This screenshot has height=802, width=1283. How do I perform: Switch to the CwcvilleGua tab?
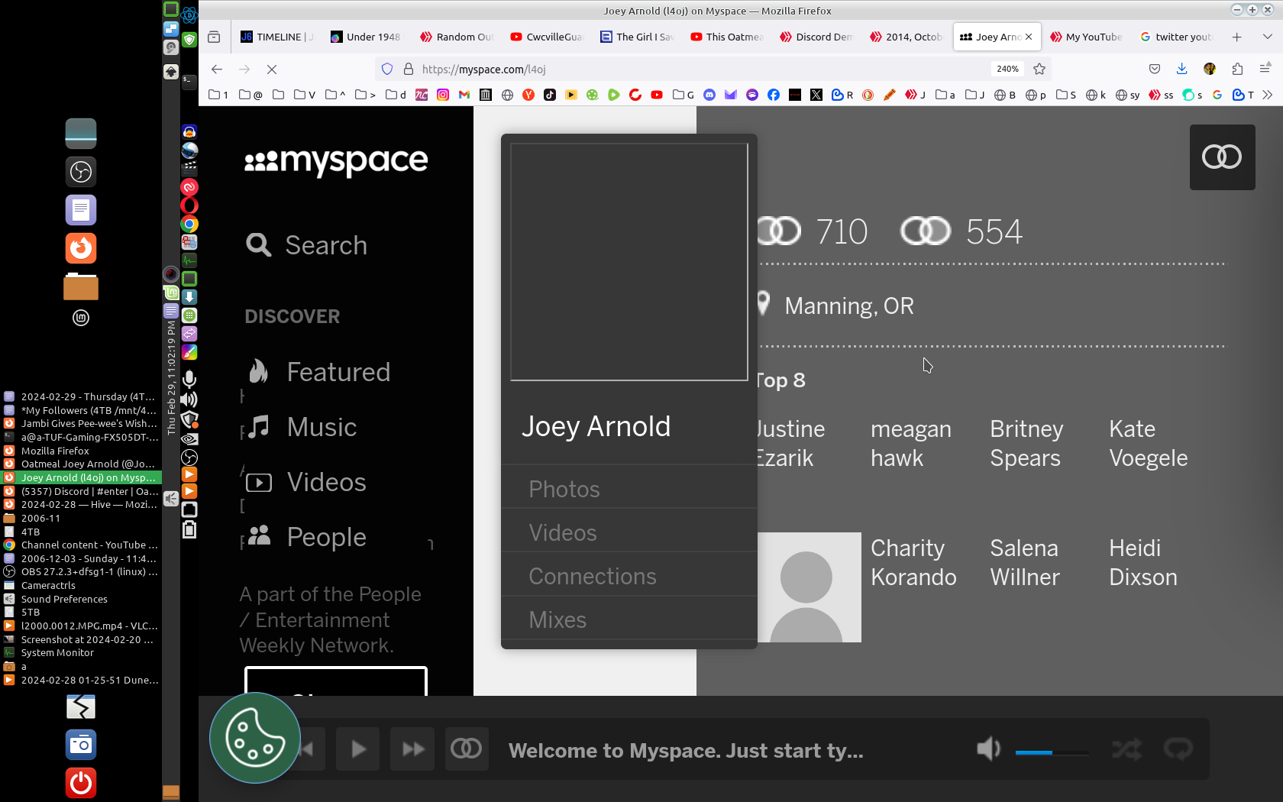(547, 37)
